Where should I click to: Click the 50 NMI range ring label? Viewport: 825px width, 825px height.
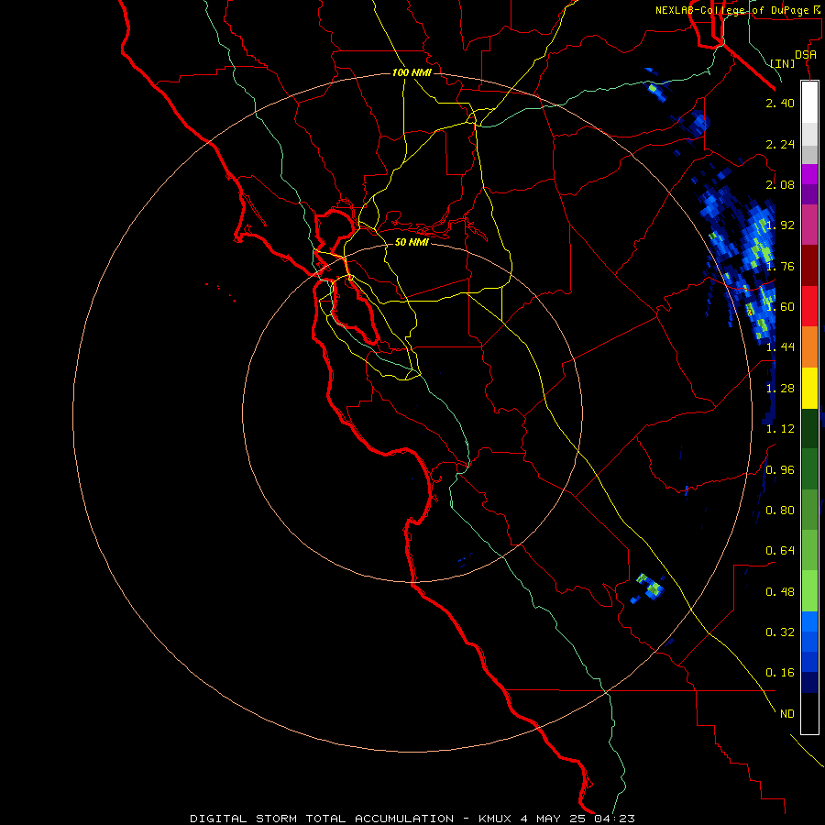(x=412, y=242)
